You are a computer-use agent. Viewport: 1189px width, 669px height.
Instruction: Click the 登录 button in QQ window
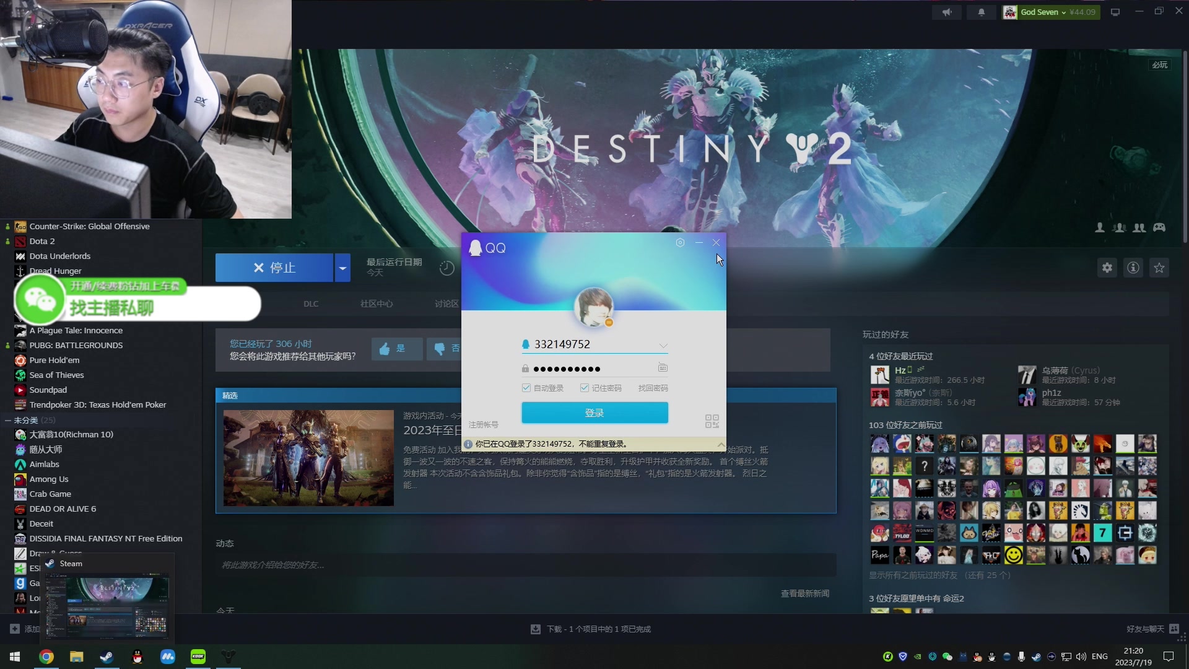coord(594,413)
